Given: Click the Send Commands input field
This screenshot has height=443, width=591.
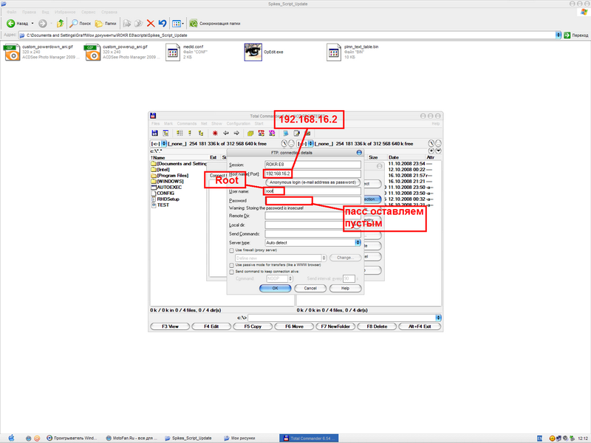Looking at the screenshot, I should pos(312,234).
